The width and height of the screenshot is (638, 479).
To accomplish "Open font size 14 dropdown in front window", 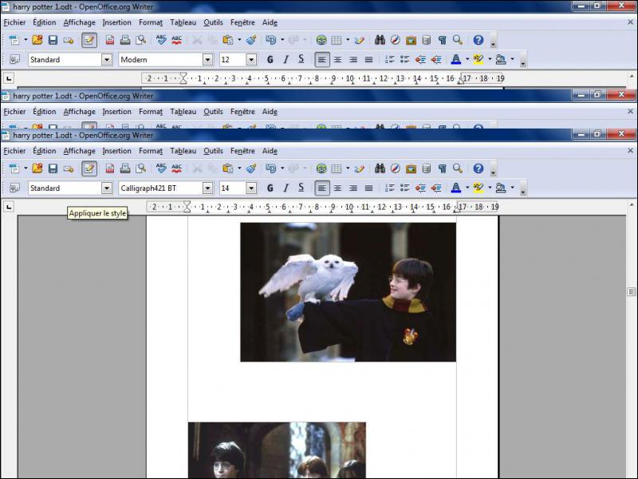I will tap(251, 188).
